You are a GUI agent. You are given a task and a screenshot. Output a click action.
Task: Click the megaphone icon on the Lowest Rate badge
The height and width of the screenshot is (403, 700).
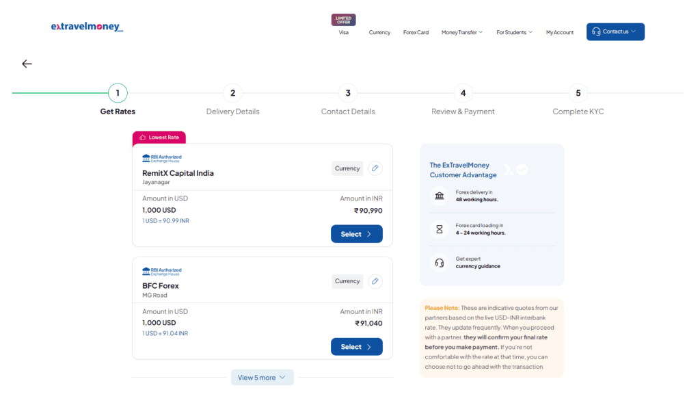(x=142, y=137)
